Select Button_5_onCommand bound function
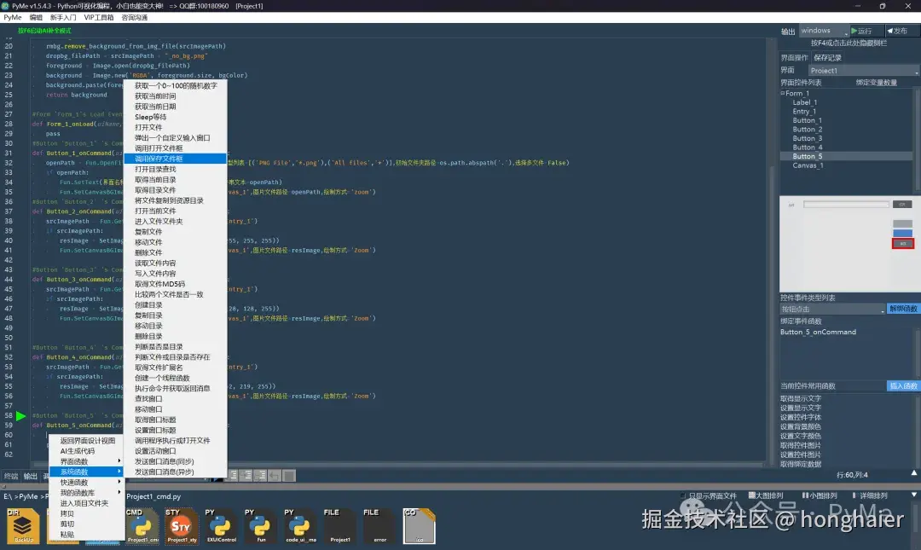Screen dimensions: 921x550 818,332
